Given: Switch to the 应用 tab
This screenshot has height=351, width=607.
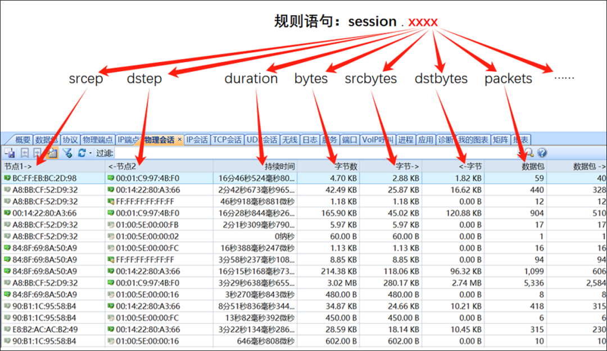Looking at the screenshot, I should tap(425, 140).
